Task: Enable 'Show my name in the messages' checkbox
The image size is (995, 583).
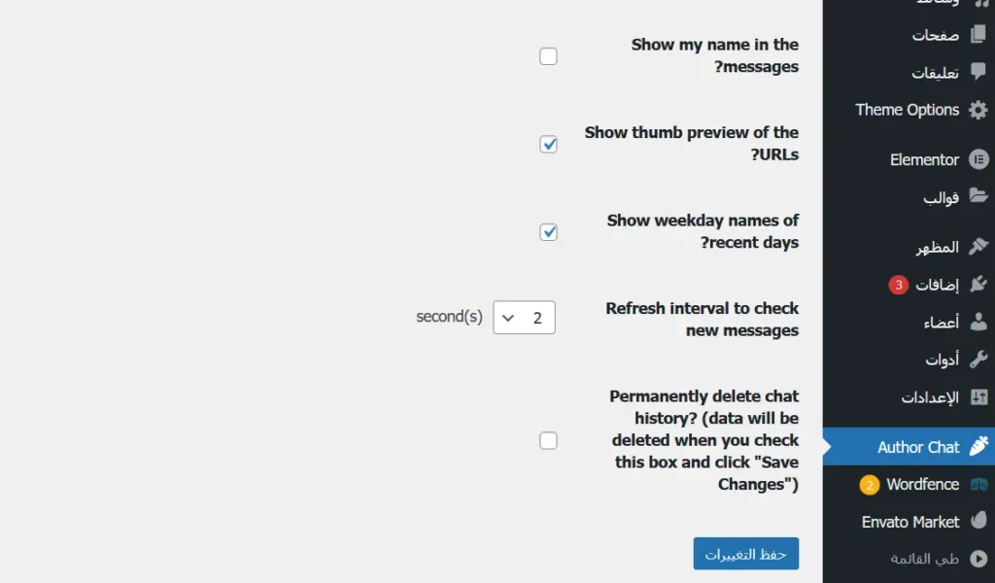Action: (x=549, y=56)
